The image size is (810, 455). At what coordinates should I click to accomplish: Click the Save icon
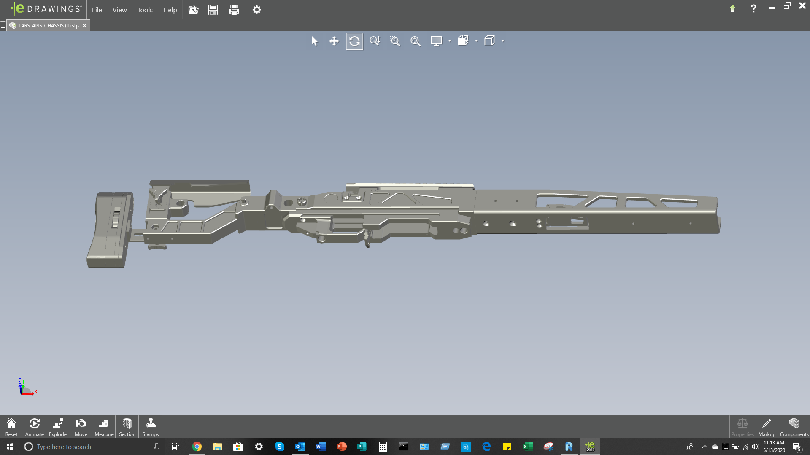point(213,9)
